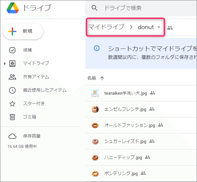The image size is (197, 182).
Task: Select the ポンデリング.jpg file
Action: (141, 174)
